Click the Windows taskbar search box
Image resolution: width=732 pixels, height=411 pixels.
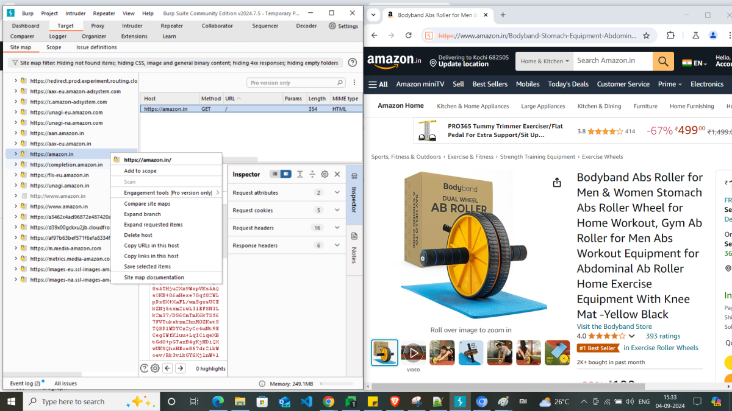[x=91, y=402]
